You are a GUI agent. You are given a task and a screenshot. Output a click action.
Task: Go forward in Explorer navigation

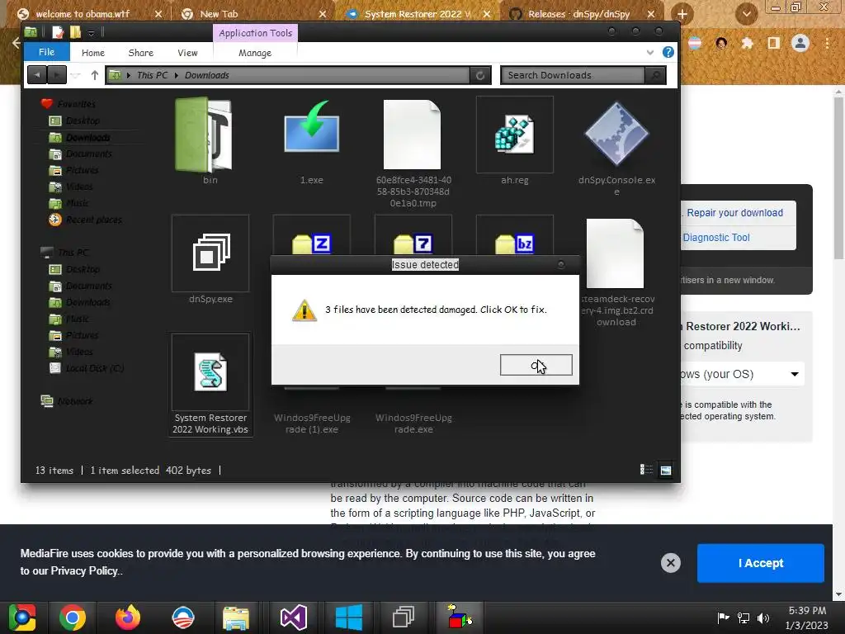(57, 75)
